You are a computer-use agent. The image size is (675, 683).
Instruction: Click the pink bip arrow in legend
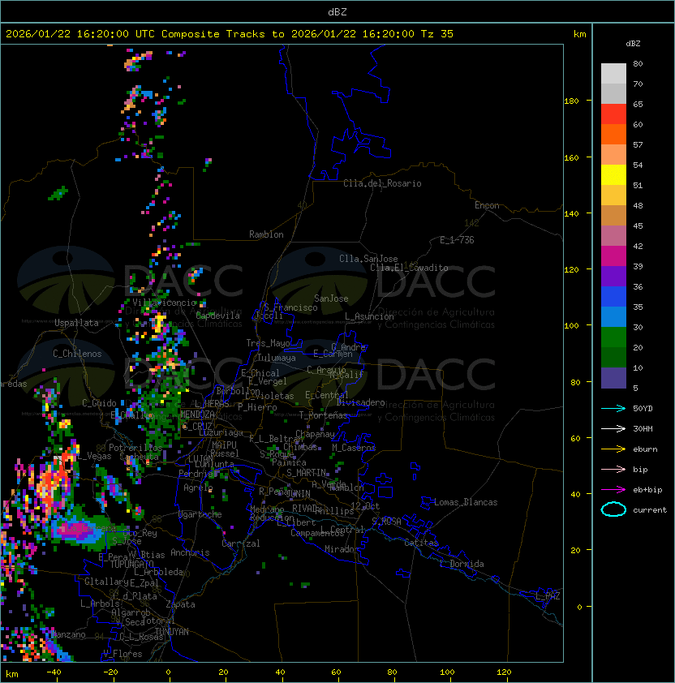click(613, 469)
